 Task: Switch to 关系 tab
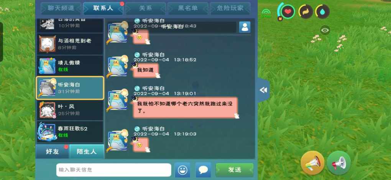click(x=146, y=8)
